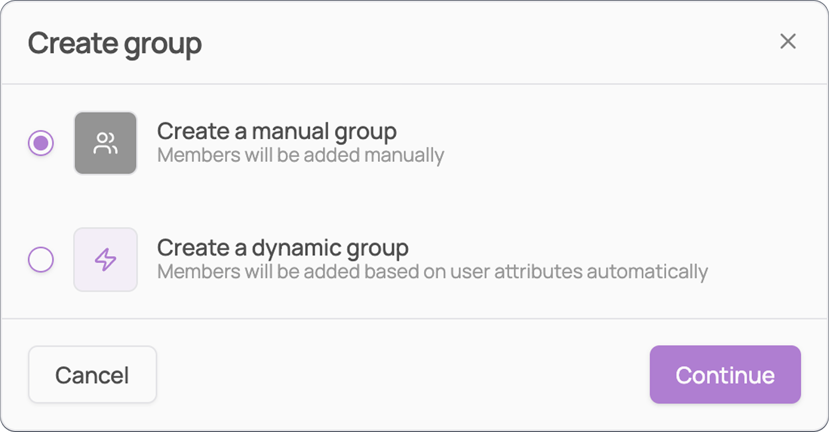Choose "Create a manual group" label

(277, 132)
